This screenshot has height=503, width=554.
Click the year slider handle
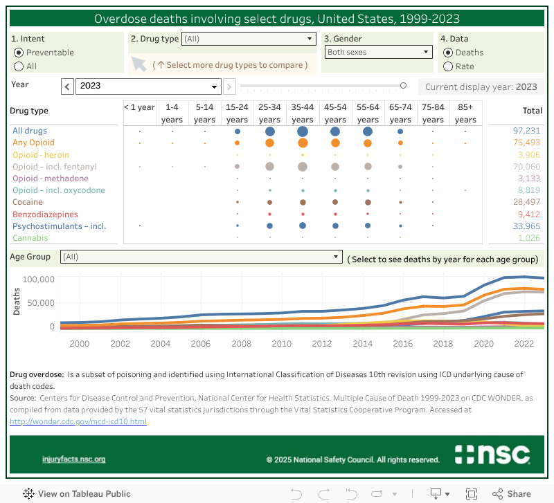403,86
